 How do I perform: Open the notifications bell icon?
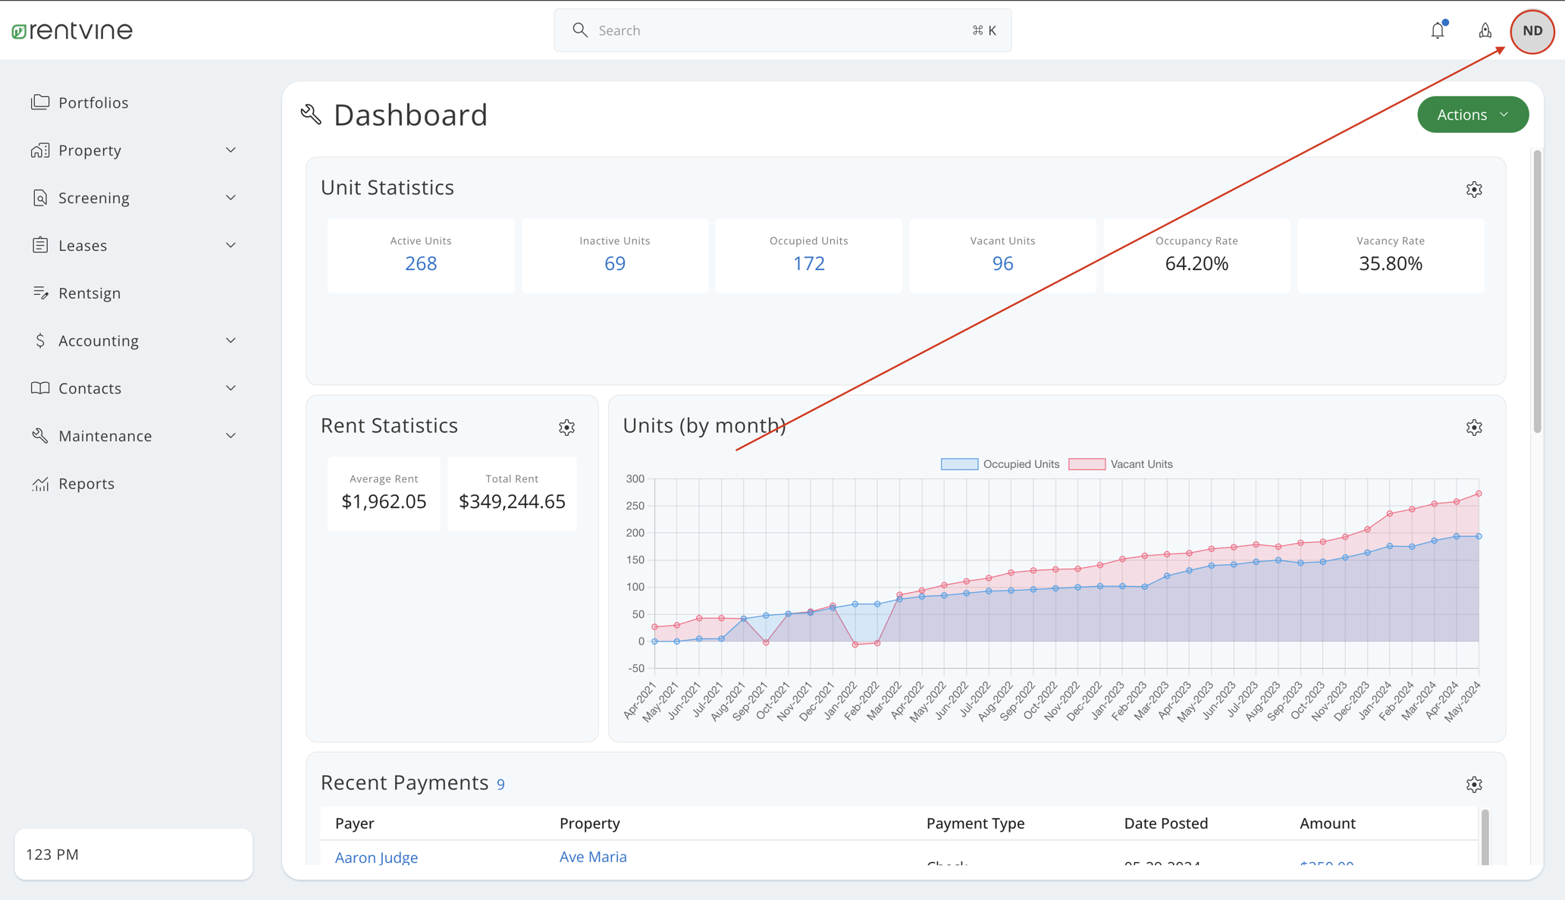pos(1438,30)
